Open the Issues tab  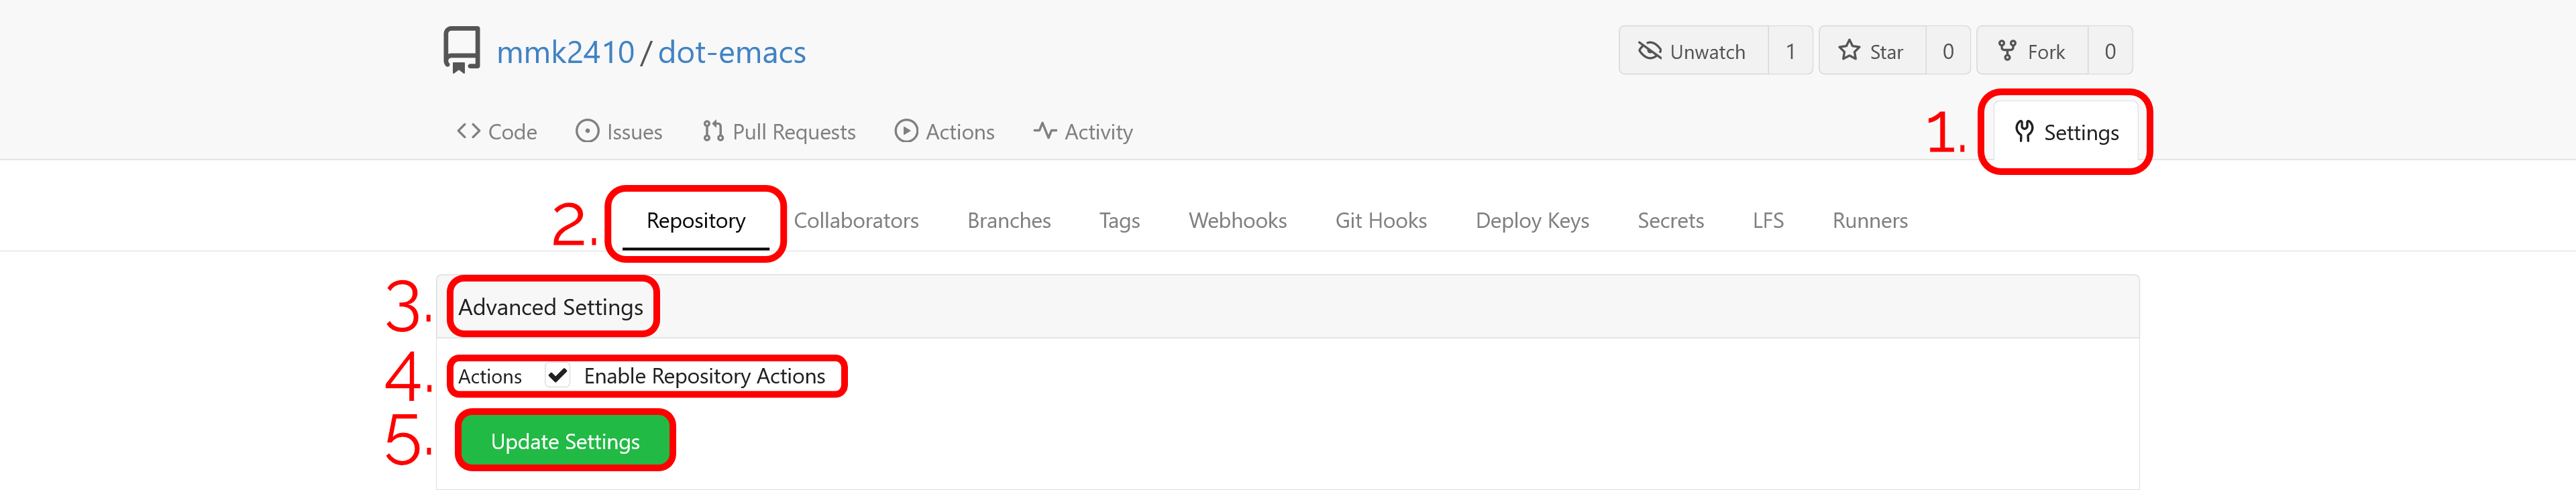coord(619,132)
